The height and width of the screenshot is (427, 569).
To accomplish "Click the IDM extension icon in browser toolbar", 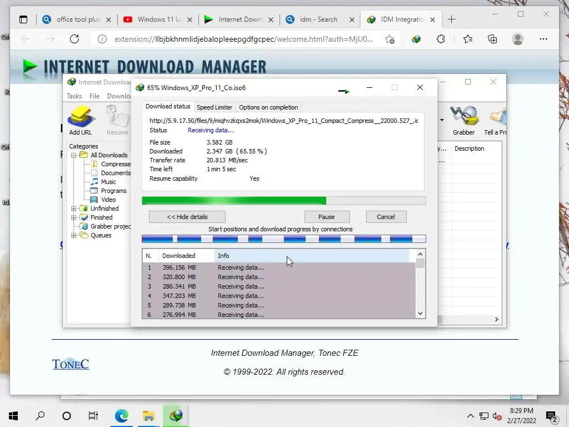I will tap(416, 39).
